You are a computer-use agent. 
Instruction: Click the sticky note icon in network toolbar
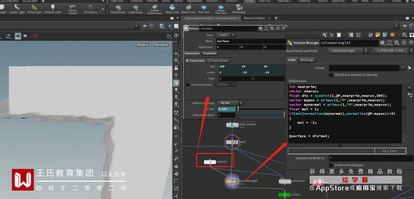(x=378, y=35)
